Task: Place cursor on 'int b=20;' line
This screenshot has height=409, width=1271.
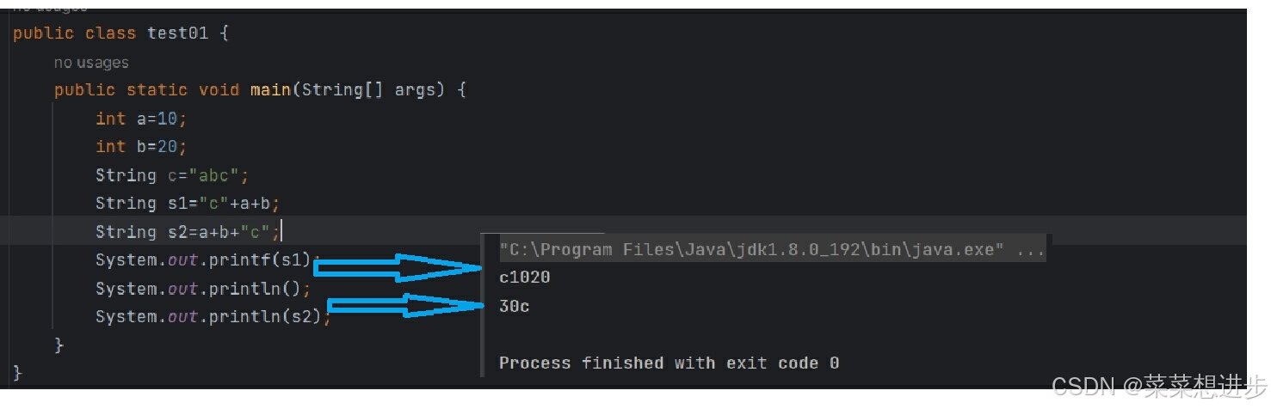Action: pos(141,146)
